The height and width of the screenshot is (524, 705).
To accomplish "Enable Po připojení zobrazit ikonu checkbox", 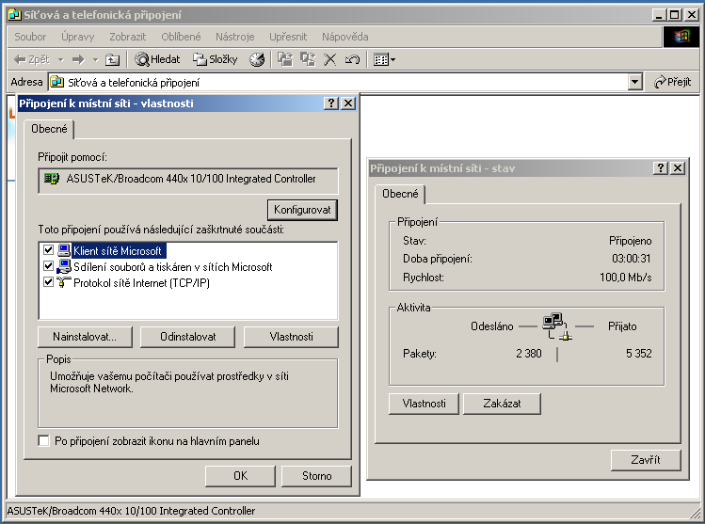I will point(43,441).
